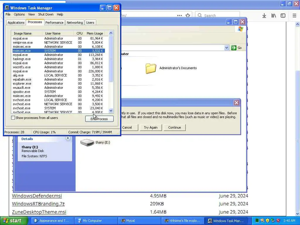Click Continue in the eject dialog
The width and height of the screenshot is (300, 225).
[175, 127]
